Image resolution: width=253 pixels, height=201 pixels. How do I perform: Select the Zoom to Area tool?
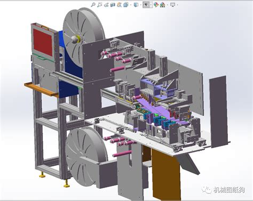[100, 5]
